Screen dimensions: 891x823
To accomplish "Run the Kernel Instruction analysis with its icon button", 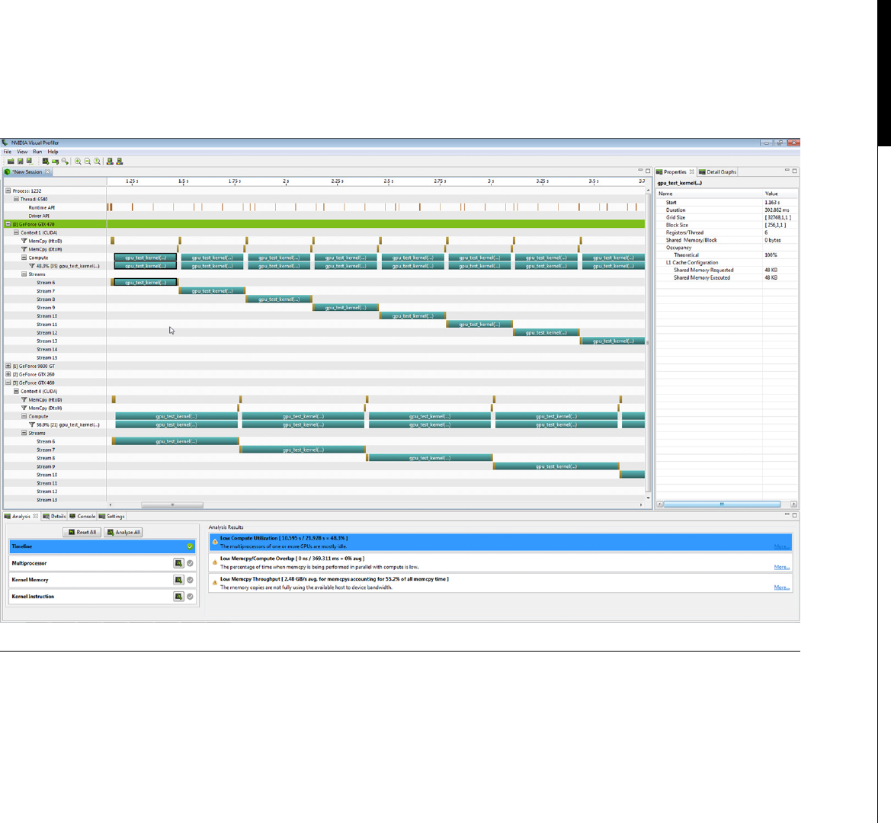I will tap(178, 597).
